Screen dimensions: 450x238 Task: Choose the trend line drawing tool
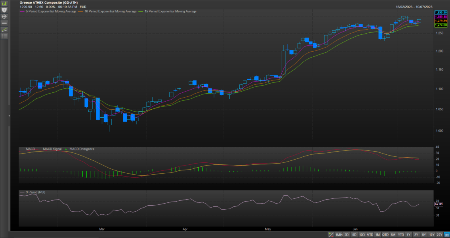click(x=4, y=30)
